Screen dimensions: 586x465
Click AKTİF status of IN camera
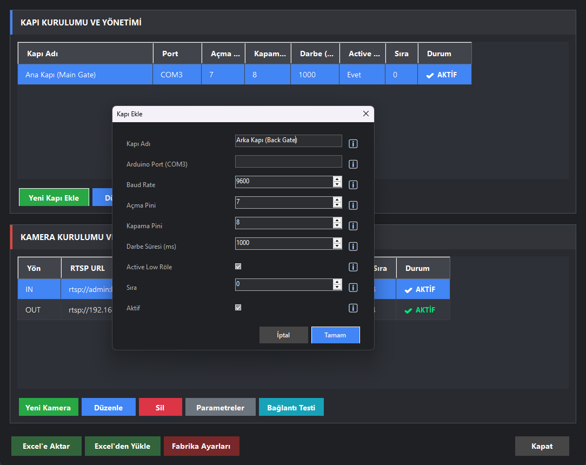(x=423, y=289)
